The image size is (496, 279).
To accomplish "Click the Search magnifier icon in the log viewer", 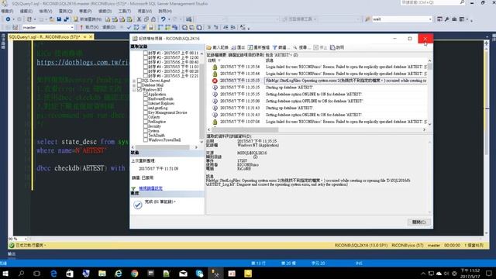I will click(295, 47).
